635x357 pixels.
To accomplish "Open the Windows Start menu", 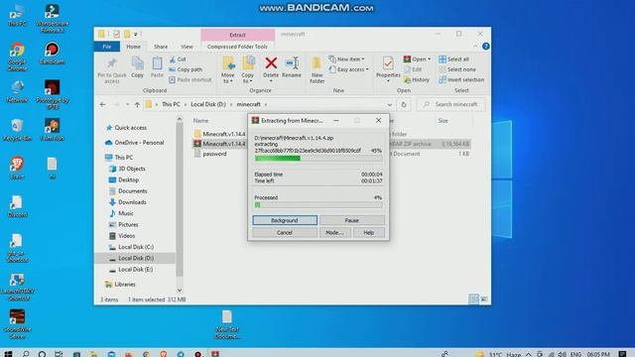I will pos(8,353).
